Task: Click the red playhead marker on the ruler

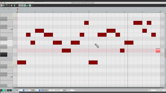Action: [18, 9]
